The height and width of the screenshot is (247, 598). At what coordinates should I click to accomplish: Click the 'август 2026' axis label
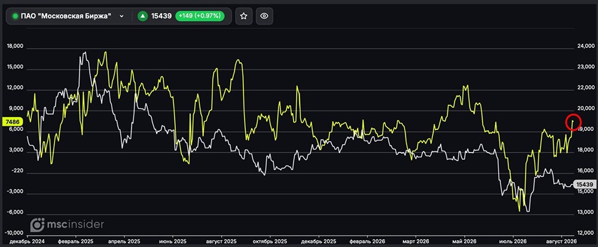(561, 241)
